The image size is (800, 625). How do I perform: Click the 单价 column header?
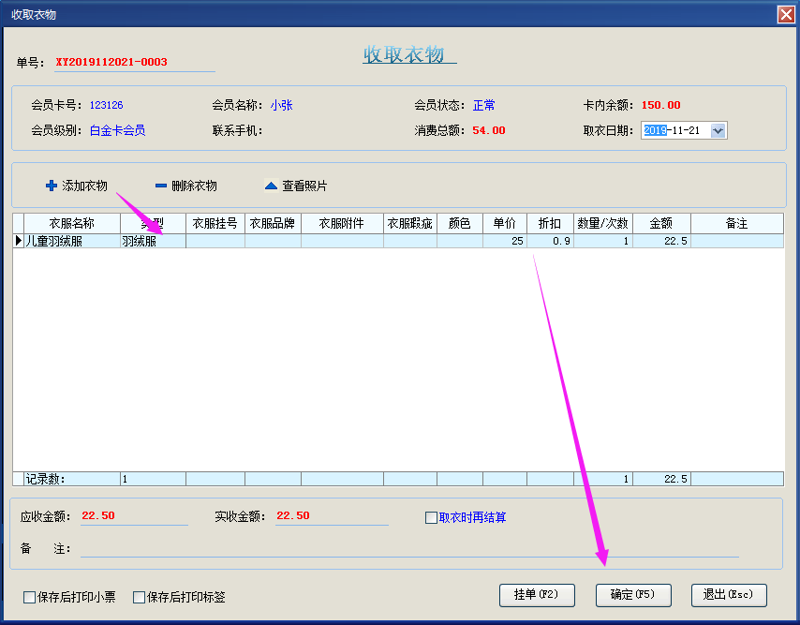[x=505, y=223]
